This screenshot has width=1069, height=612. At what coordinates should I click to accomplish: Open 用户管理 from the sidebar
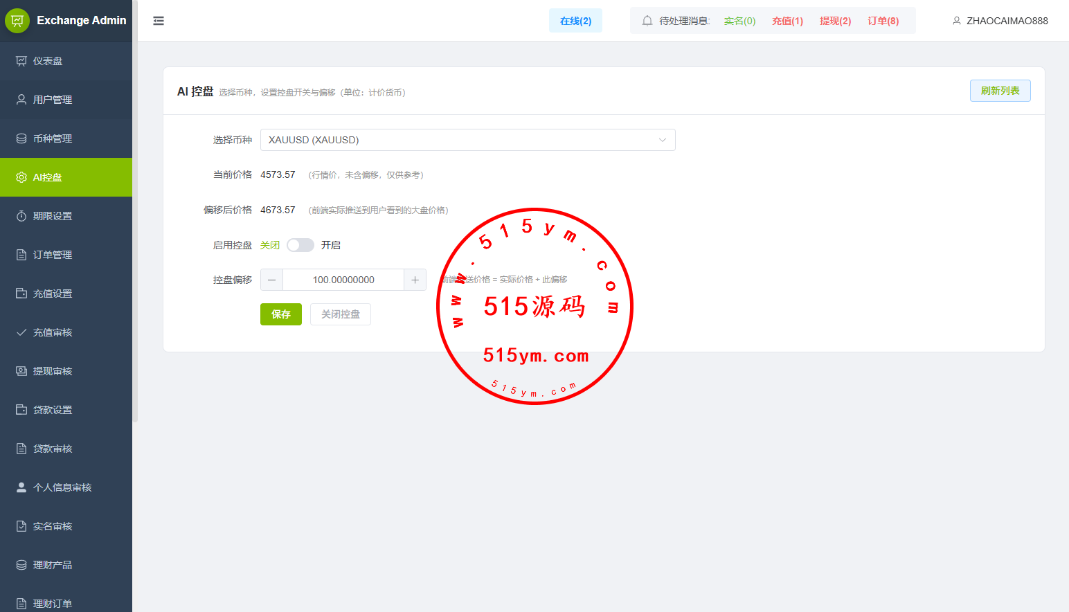pyautogui.click(x=53, y=100)
